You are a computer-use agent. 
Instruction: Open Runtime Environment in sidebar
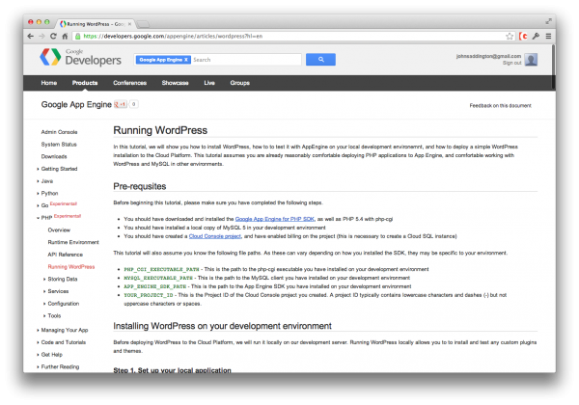pos(73,242)
